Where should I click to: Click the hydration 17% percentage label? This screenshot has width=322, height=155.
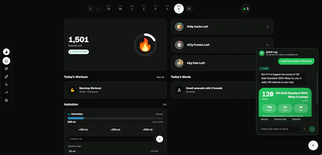click(165, 105)
